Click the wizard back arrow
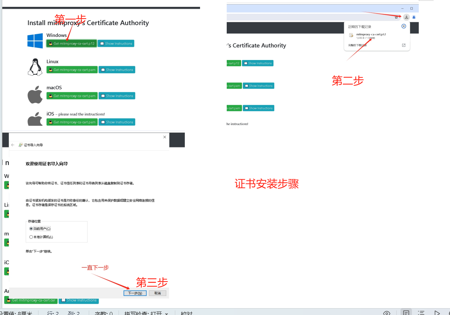 (13, 145)
